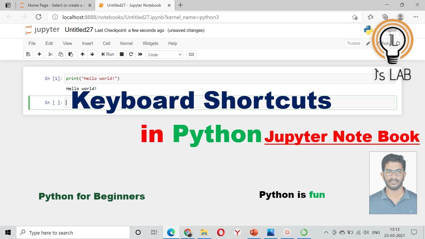425x239 pixels.
Task: Open Task View on taskbar
Action: 154,232
